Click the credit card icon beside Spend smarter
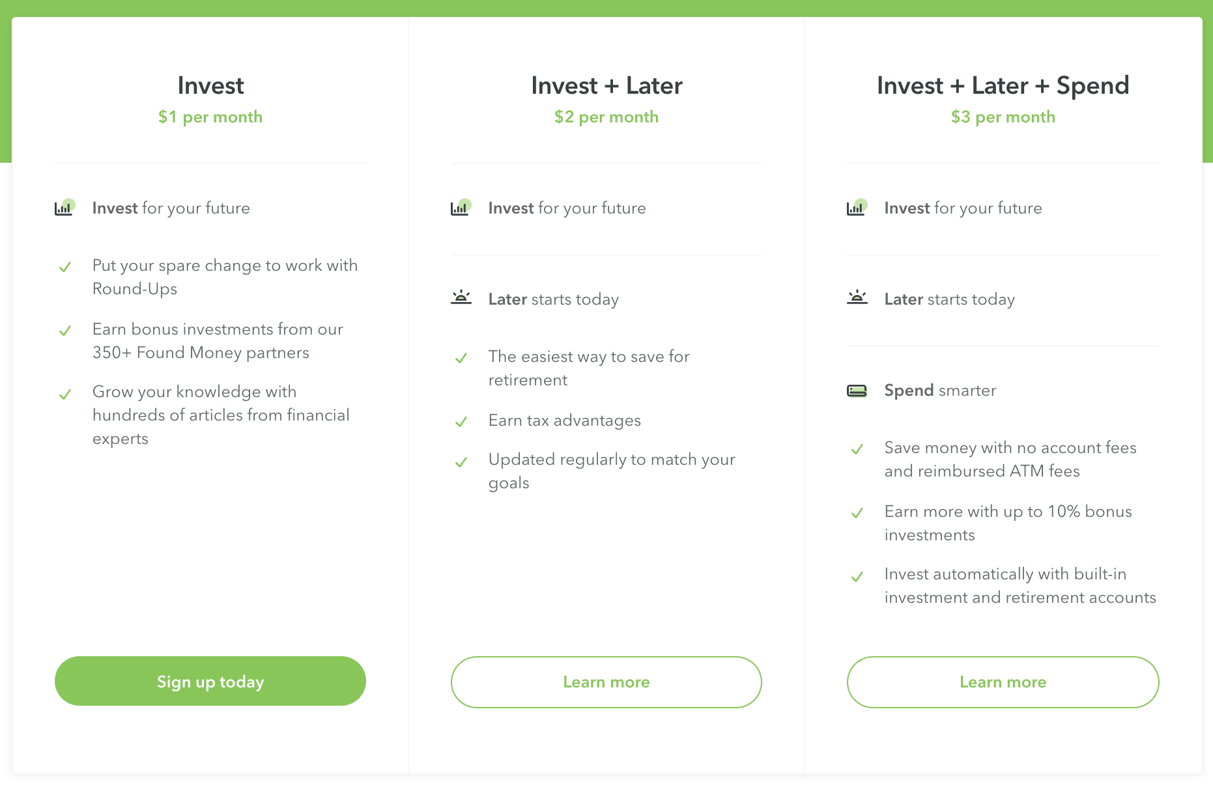1213x789 pixels. [857, 390]
